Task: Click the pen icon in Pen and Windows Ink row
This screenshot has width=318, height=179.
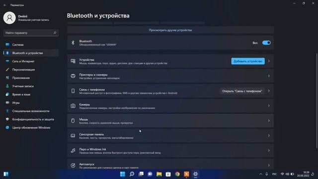Action: point(73,150)
